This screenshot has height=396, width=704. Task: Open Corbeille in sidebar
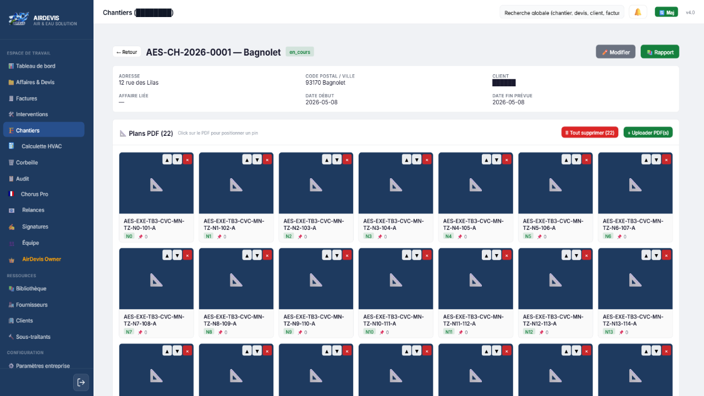click(43, 163)
